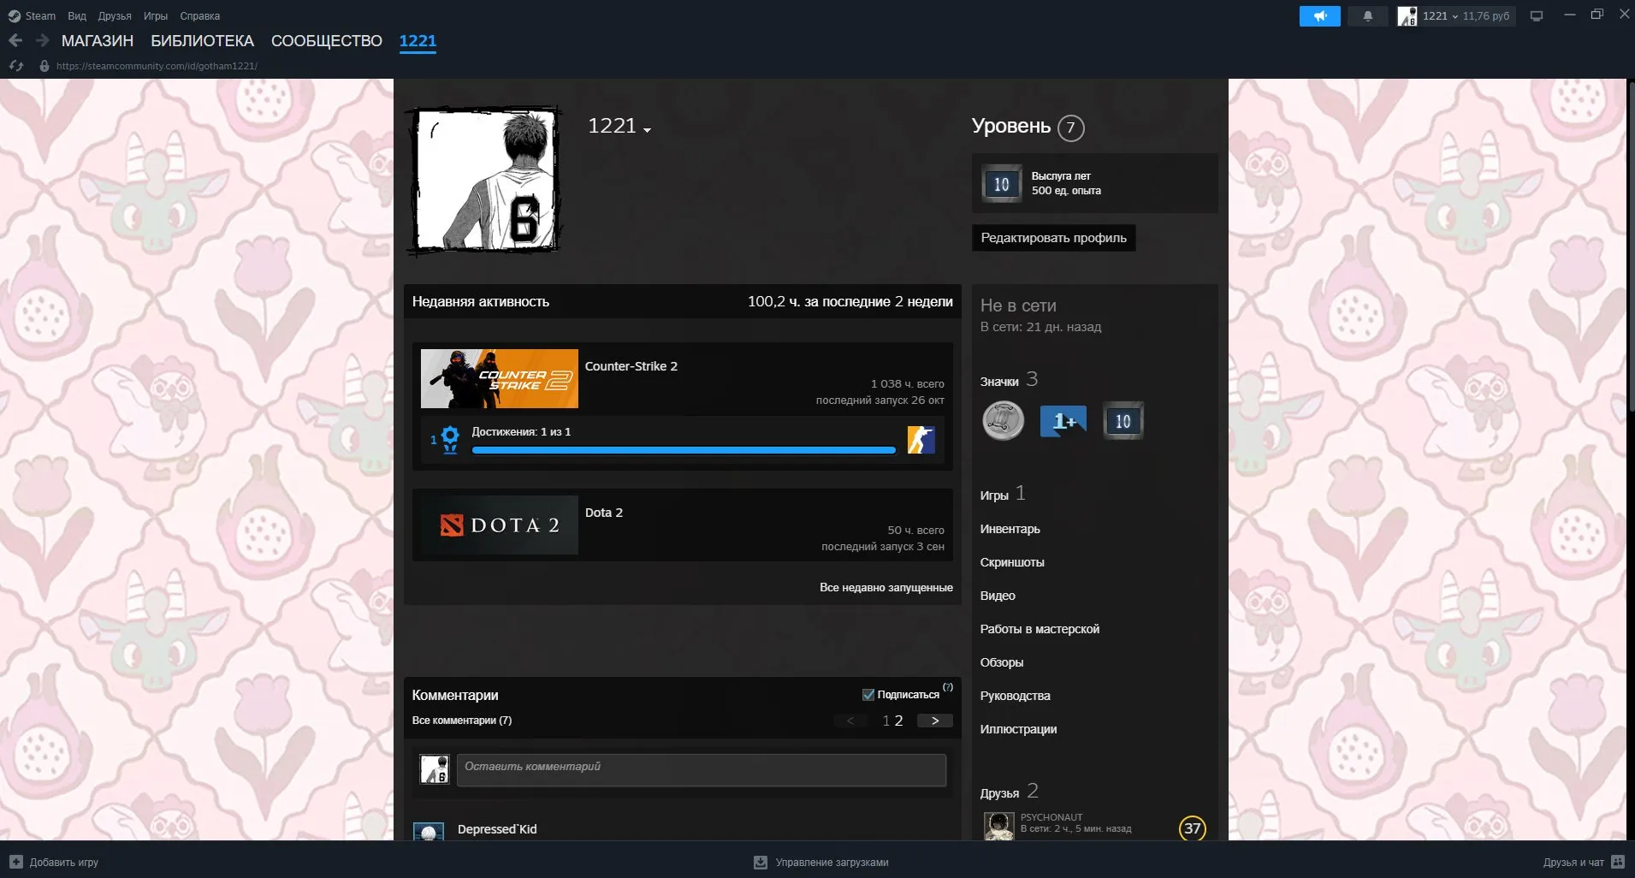Viewport: 1635px width, 878px height.
Task: Open the Скриншоты link
Action: [1012, 562]
